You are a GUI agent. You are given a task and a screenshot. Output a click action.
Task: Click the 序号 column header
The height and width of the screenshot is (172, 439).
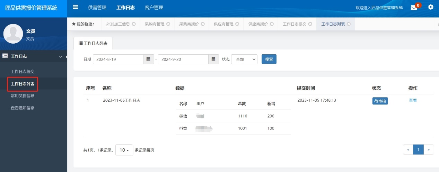90,88
